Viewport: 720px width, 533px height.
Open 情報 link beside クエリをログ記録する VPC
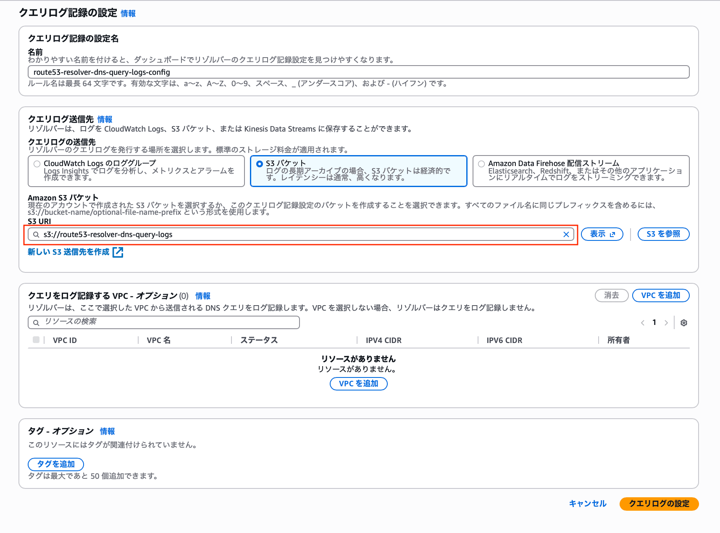203,296
